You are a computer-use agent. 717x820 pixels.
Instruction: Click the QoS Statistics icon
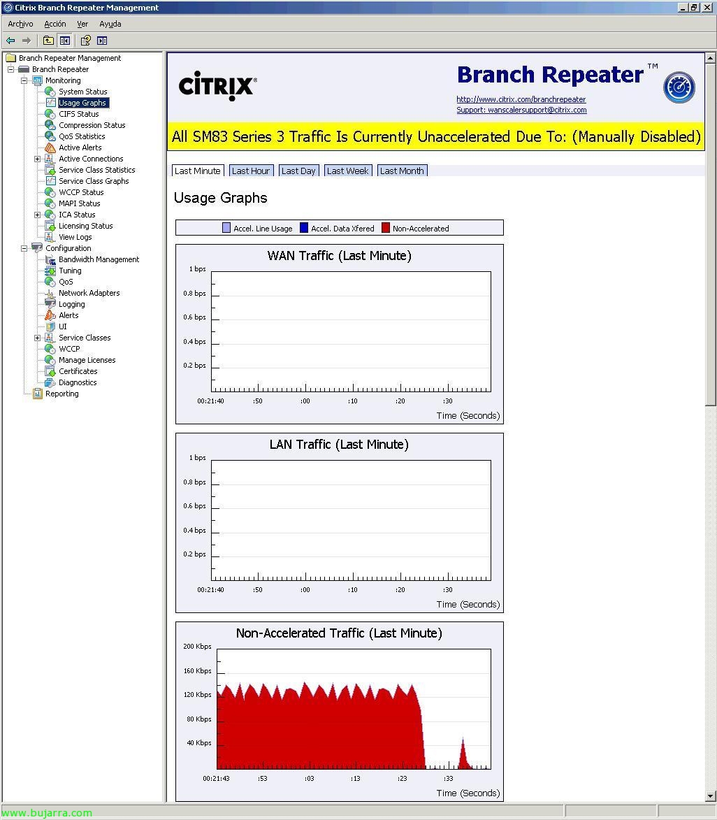(x=50, y=136)
